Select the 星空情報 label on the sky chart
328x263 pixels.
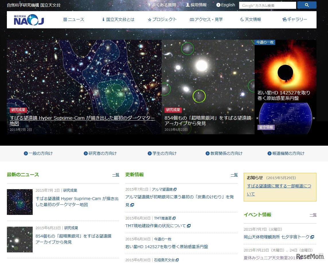(x=266, y=128)
